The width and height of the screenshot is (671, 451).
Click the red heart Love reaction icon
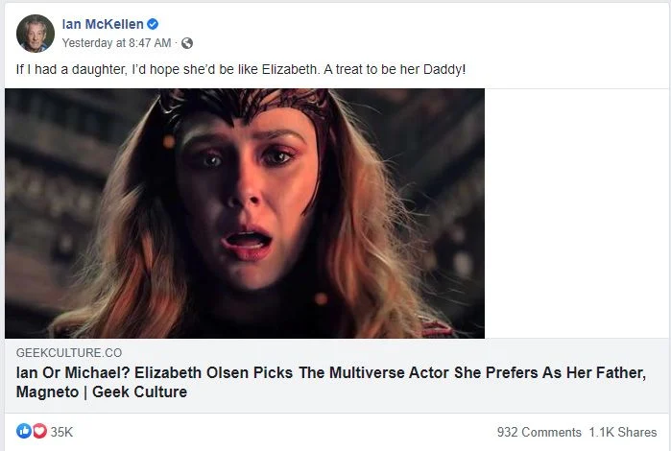(39, 432)
